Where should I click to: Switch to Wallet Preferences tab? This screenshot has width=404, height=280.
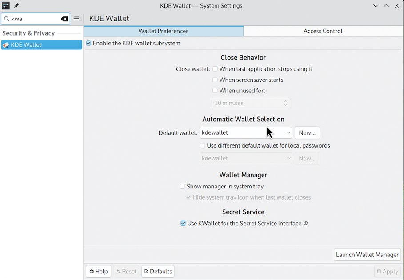point(164,31)
